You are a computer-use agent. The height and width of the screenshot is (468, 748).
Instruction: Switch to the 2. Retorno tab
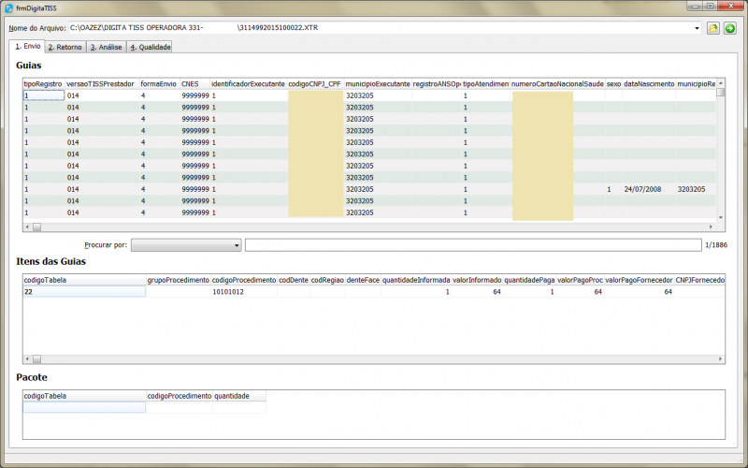65,47
